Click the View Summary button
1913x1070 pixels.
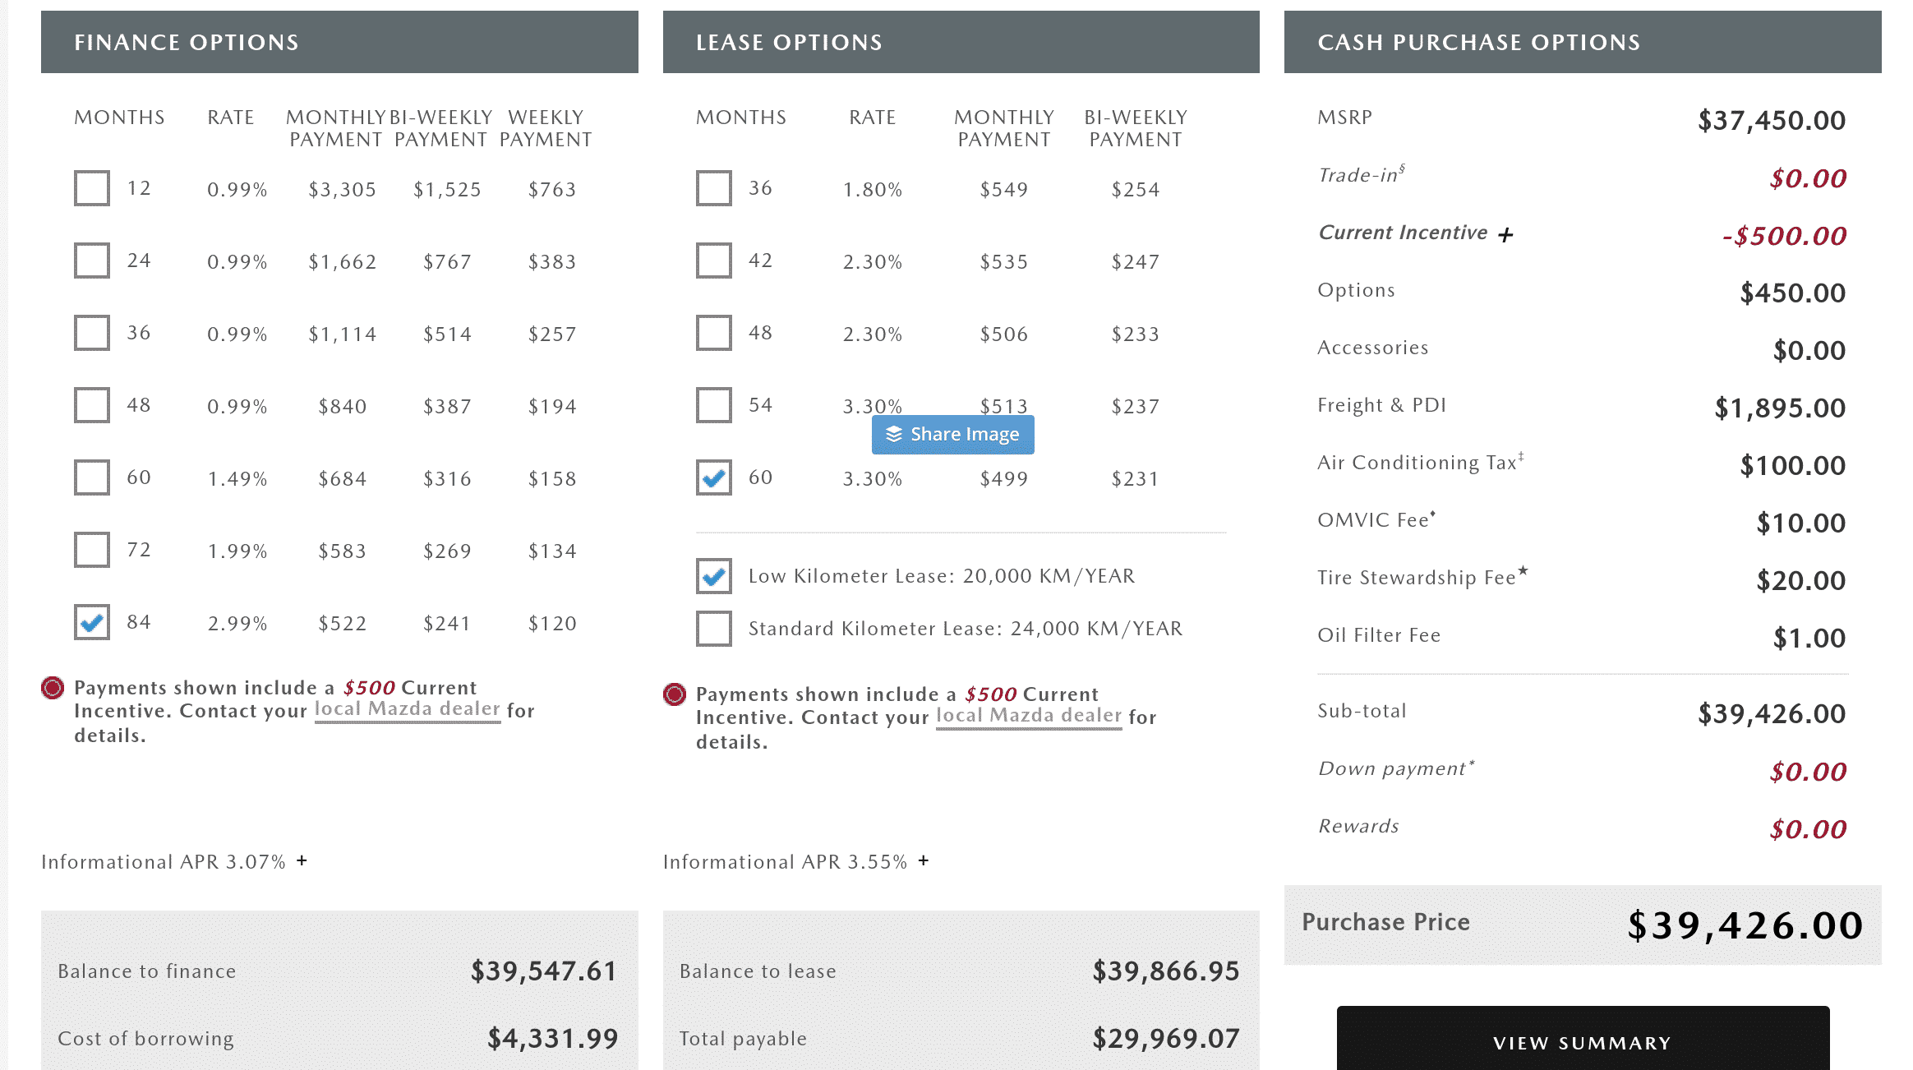click(1583, 1042)
